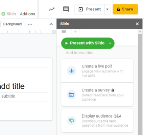Click the Add interaction label
Screen dimensions: 144x135
79,53
